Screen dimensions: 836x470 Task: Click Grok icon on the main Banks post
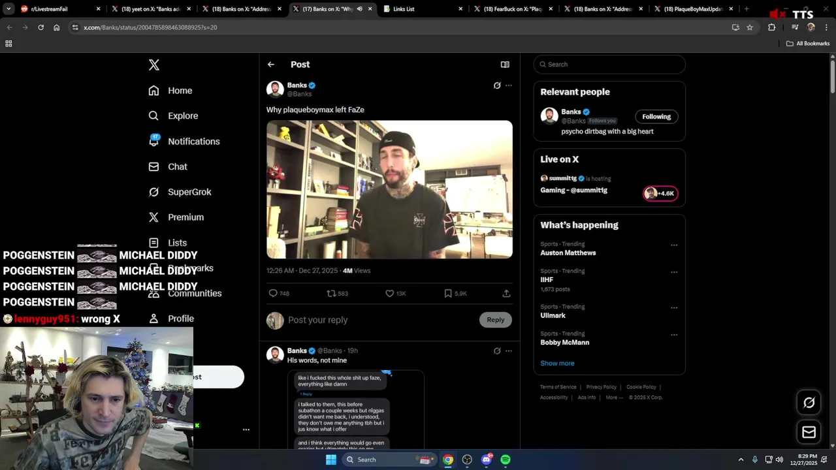497,86
